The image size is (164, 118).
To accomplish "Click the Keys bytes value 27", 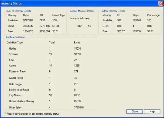I will click(75, 60).
